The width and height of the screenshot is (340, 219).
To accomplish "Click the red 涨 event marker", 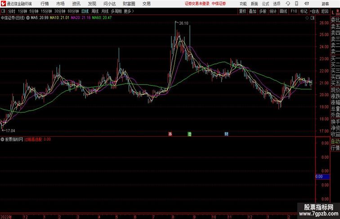I will coord(170,134).
